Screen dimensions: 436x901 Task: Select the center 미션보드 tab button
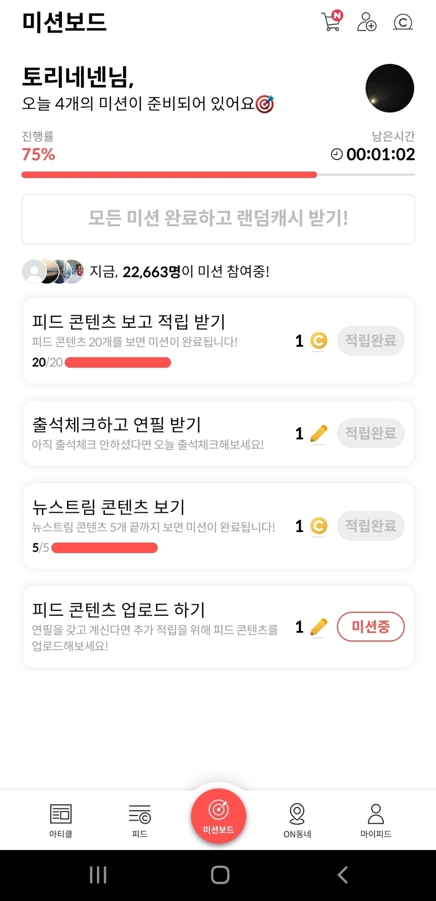[x=219, y=816]
